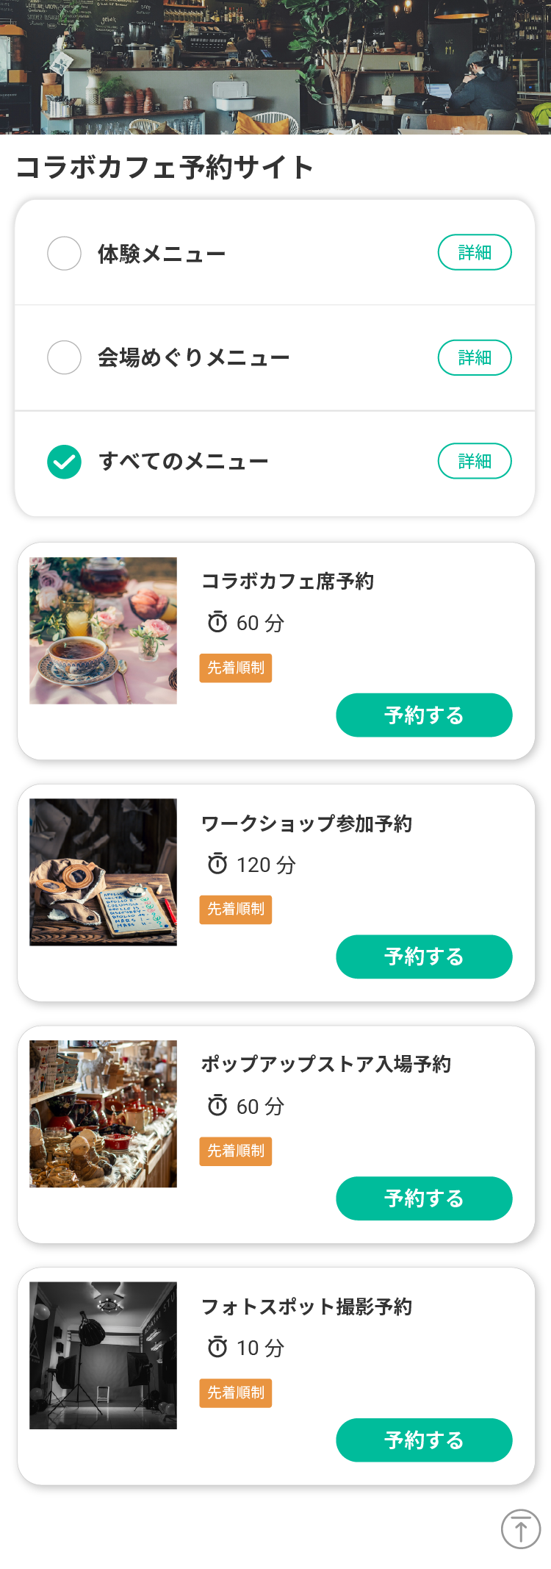Viewport: 551px width, 1569px height.
Task: Show 詳細 for 会場めぐりメニュー
Action: (x=475, y=357)
